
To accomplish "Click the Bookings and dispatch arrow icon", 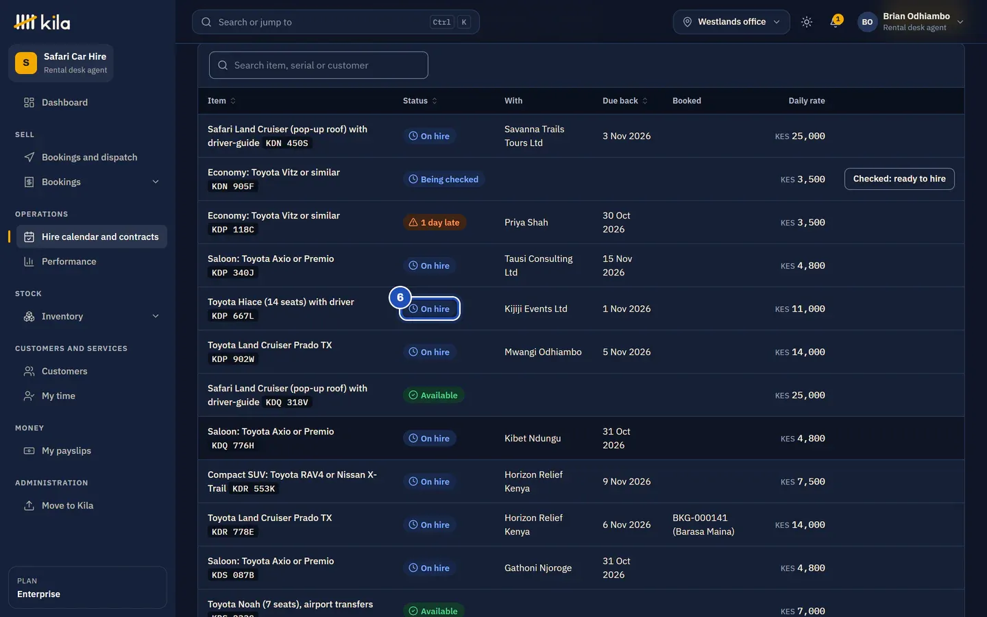I will 29,157.
